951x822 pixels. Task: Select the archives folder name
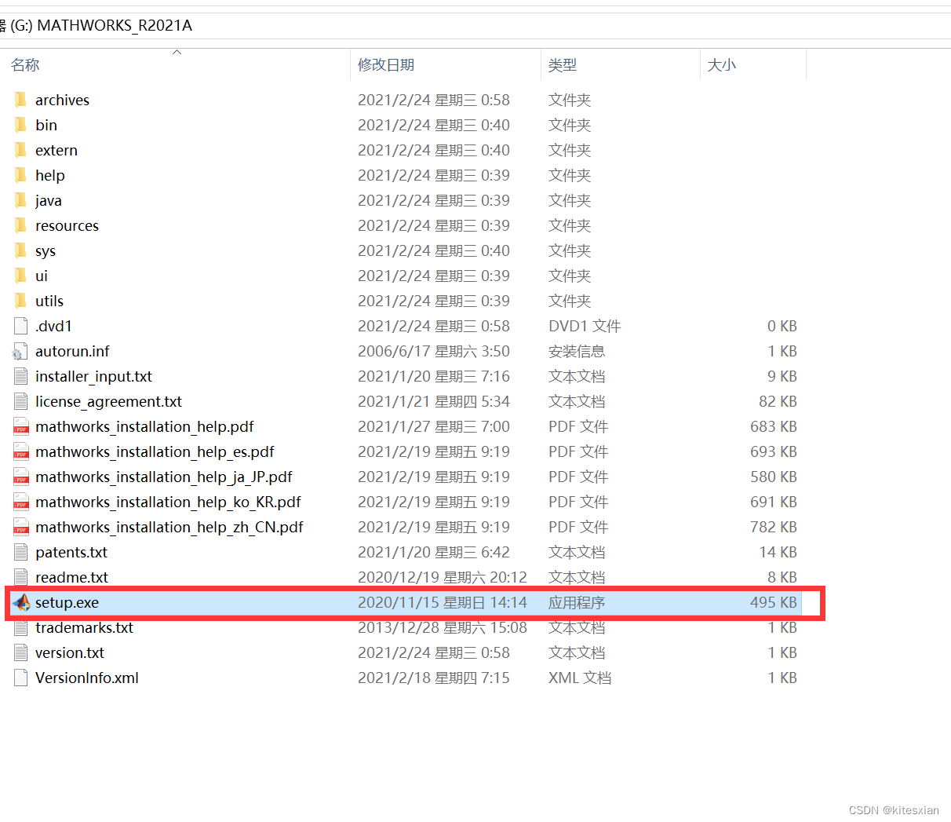coord(62,100)
